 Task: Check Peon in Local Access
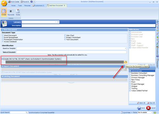tap(130, 82)
